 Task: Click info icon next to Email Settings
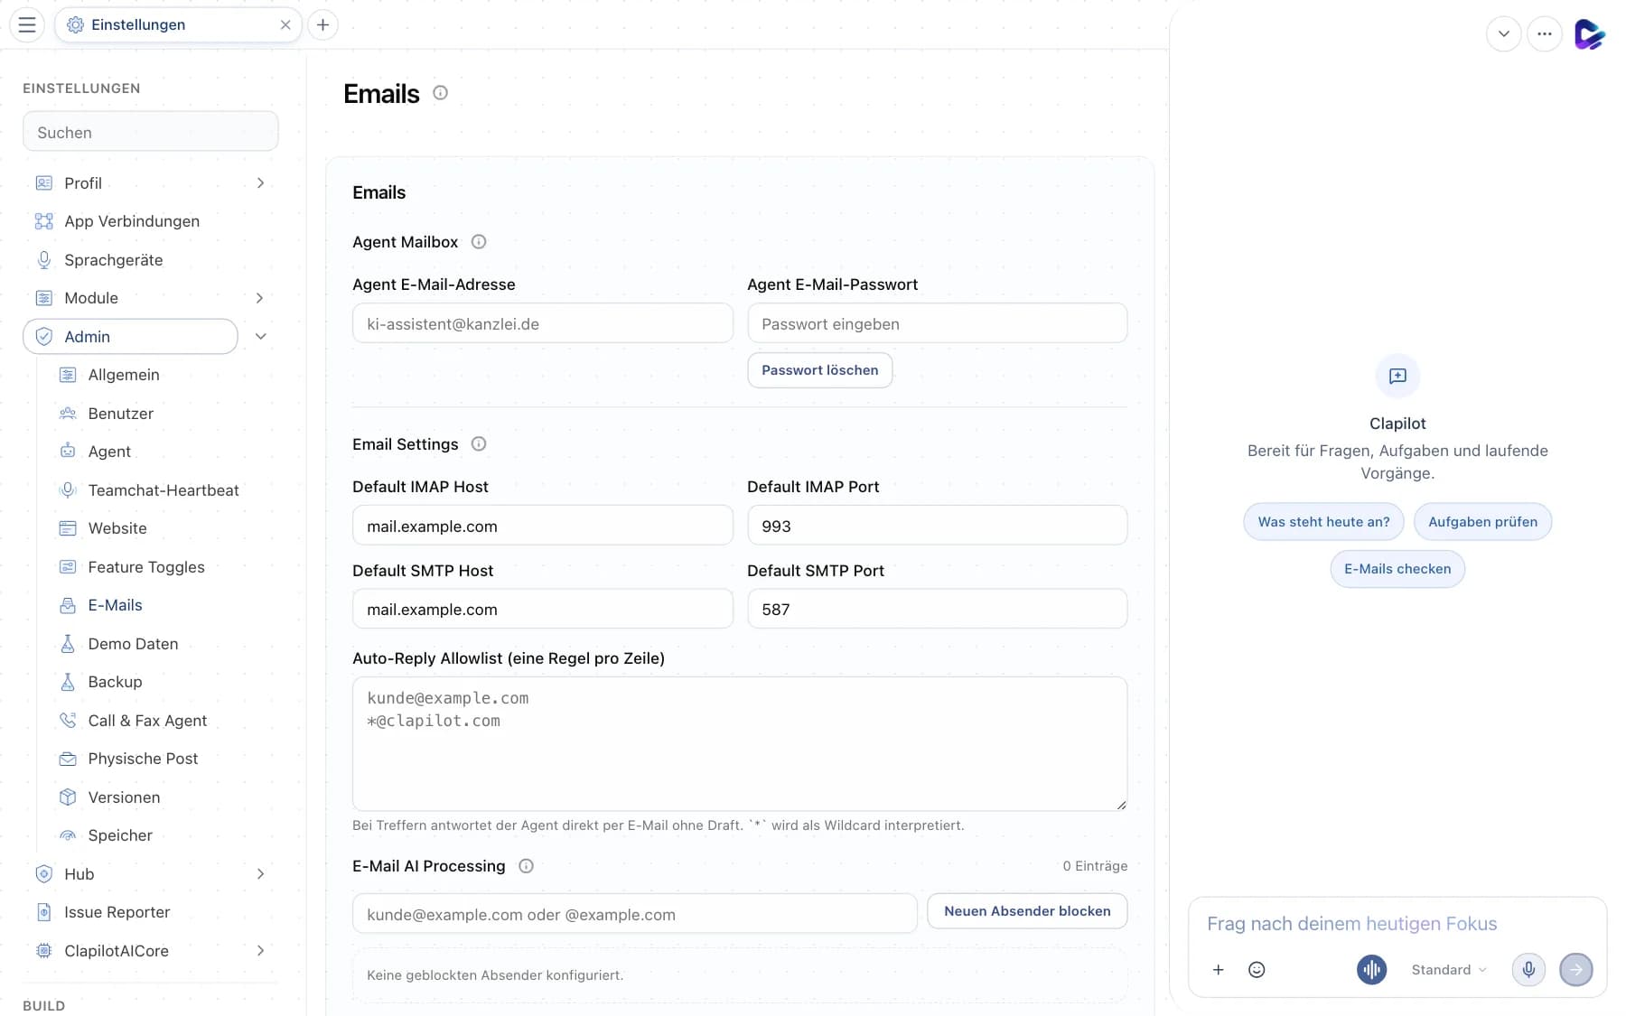479,443
